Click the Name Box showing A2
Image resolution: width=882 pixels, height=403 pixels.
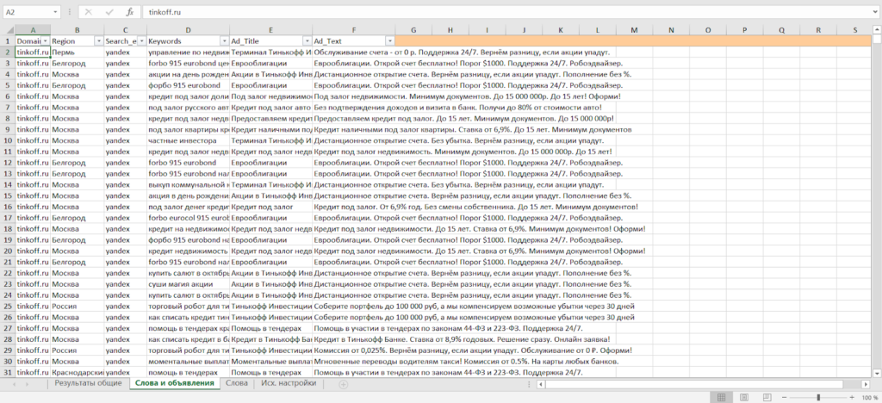pos(27,12)
